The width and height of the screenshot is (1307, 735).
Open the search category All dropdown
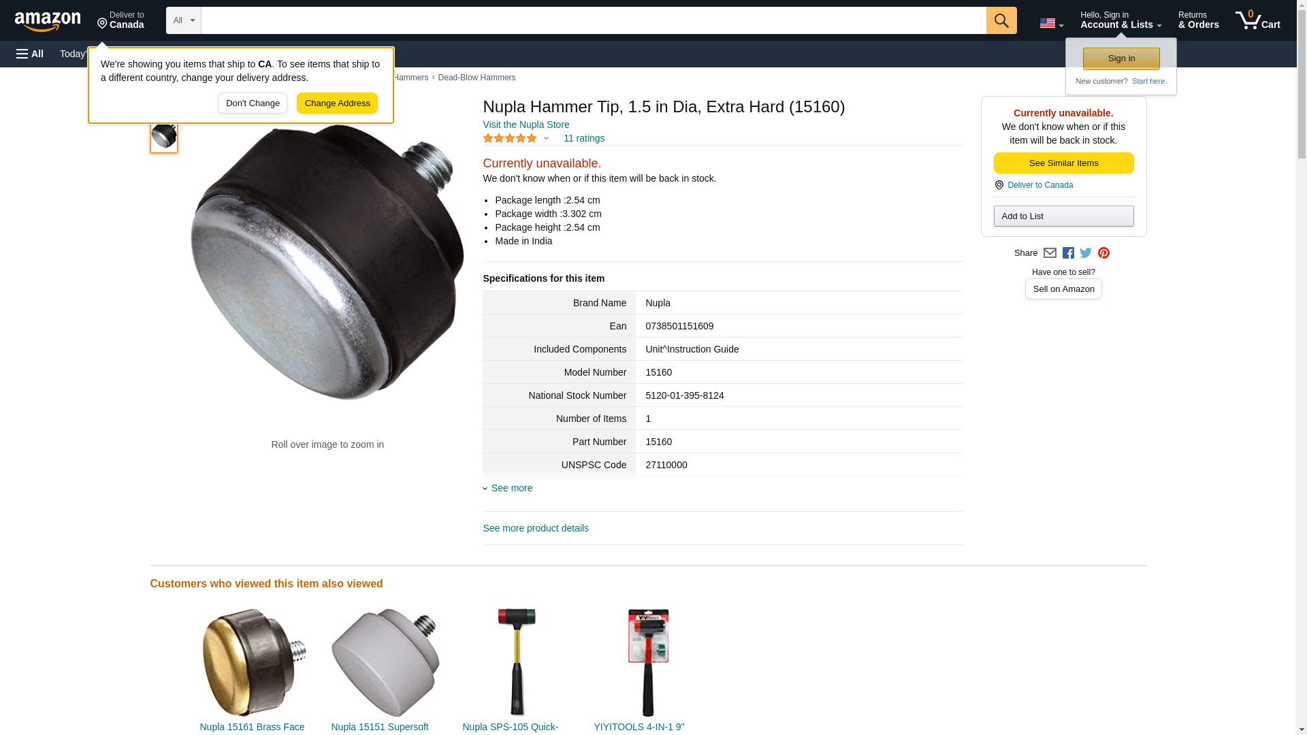[183, 20]
